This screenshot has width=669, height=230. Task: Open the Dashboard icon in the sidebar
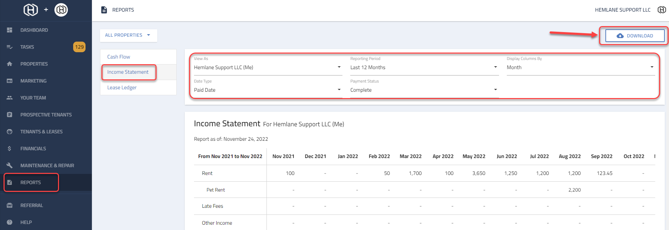[10, 30]
